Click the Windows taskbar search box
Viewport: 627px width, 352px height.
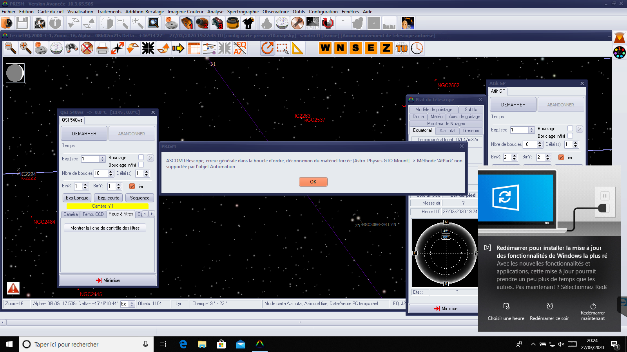[x=86, y=344]
